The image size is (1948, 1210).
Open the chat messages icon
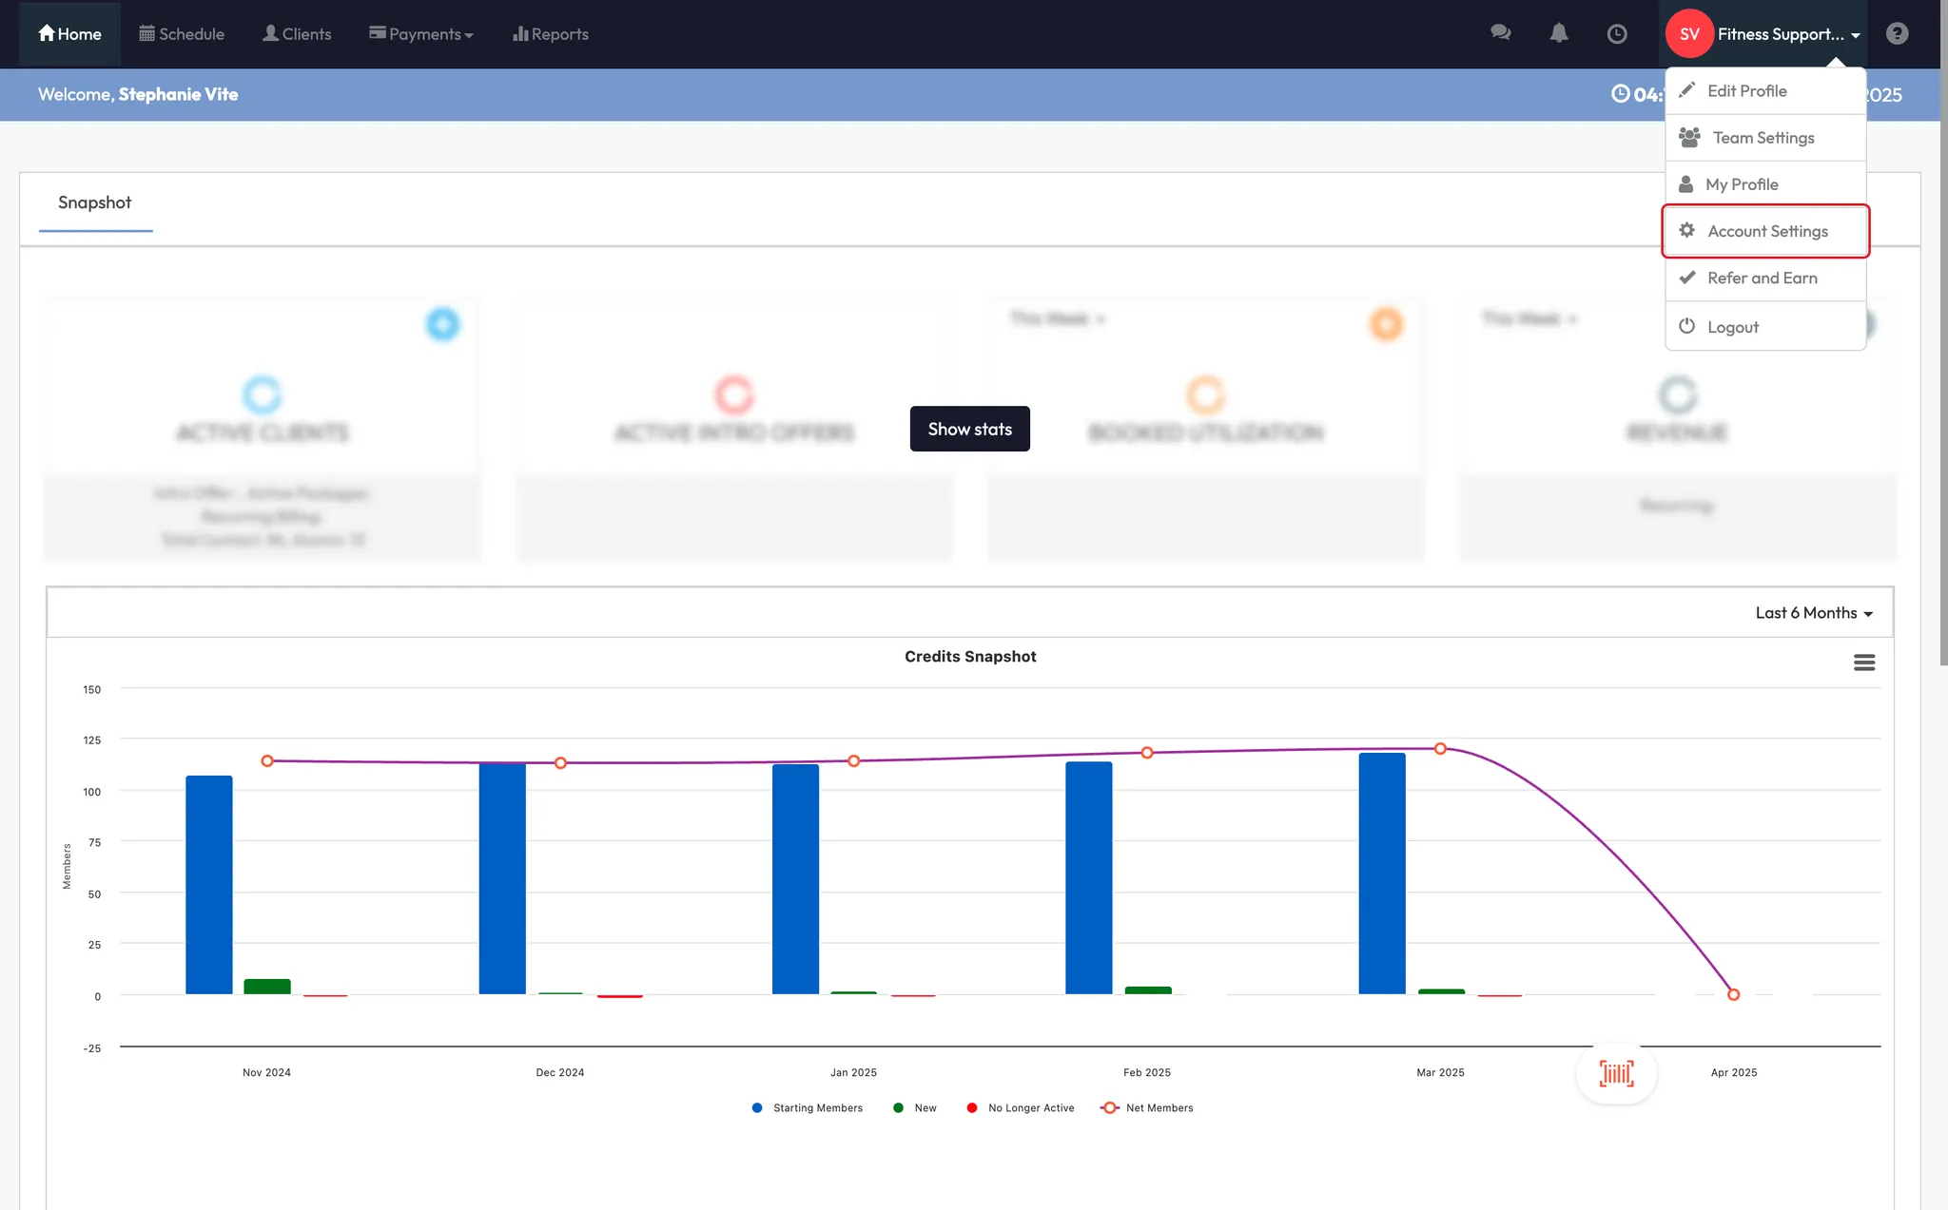click(x=1500, y=33)
